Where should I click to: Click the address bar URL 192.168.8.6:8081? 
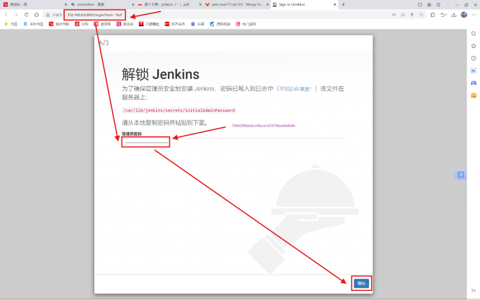95,14
